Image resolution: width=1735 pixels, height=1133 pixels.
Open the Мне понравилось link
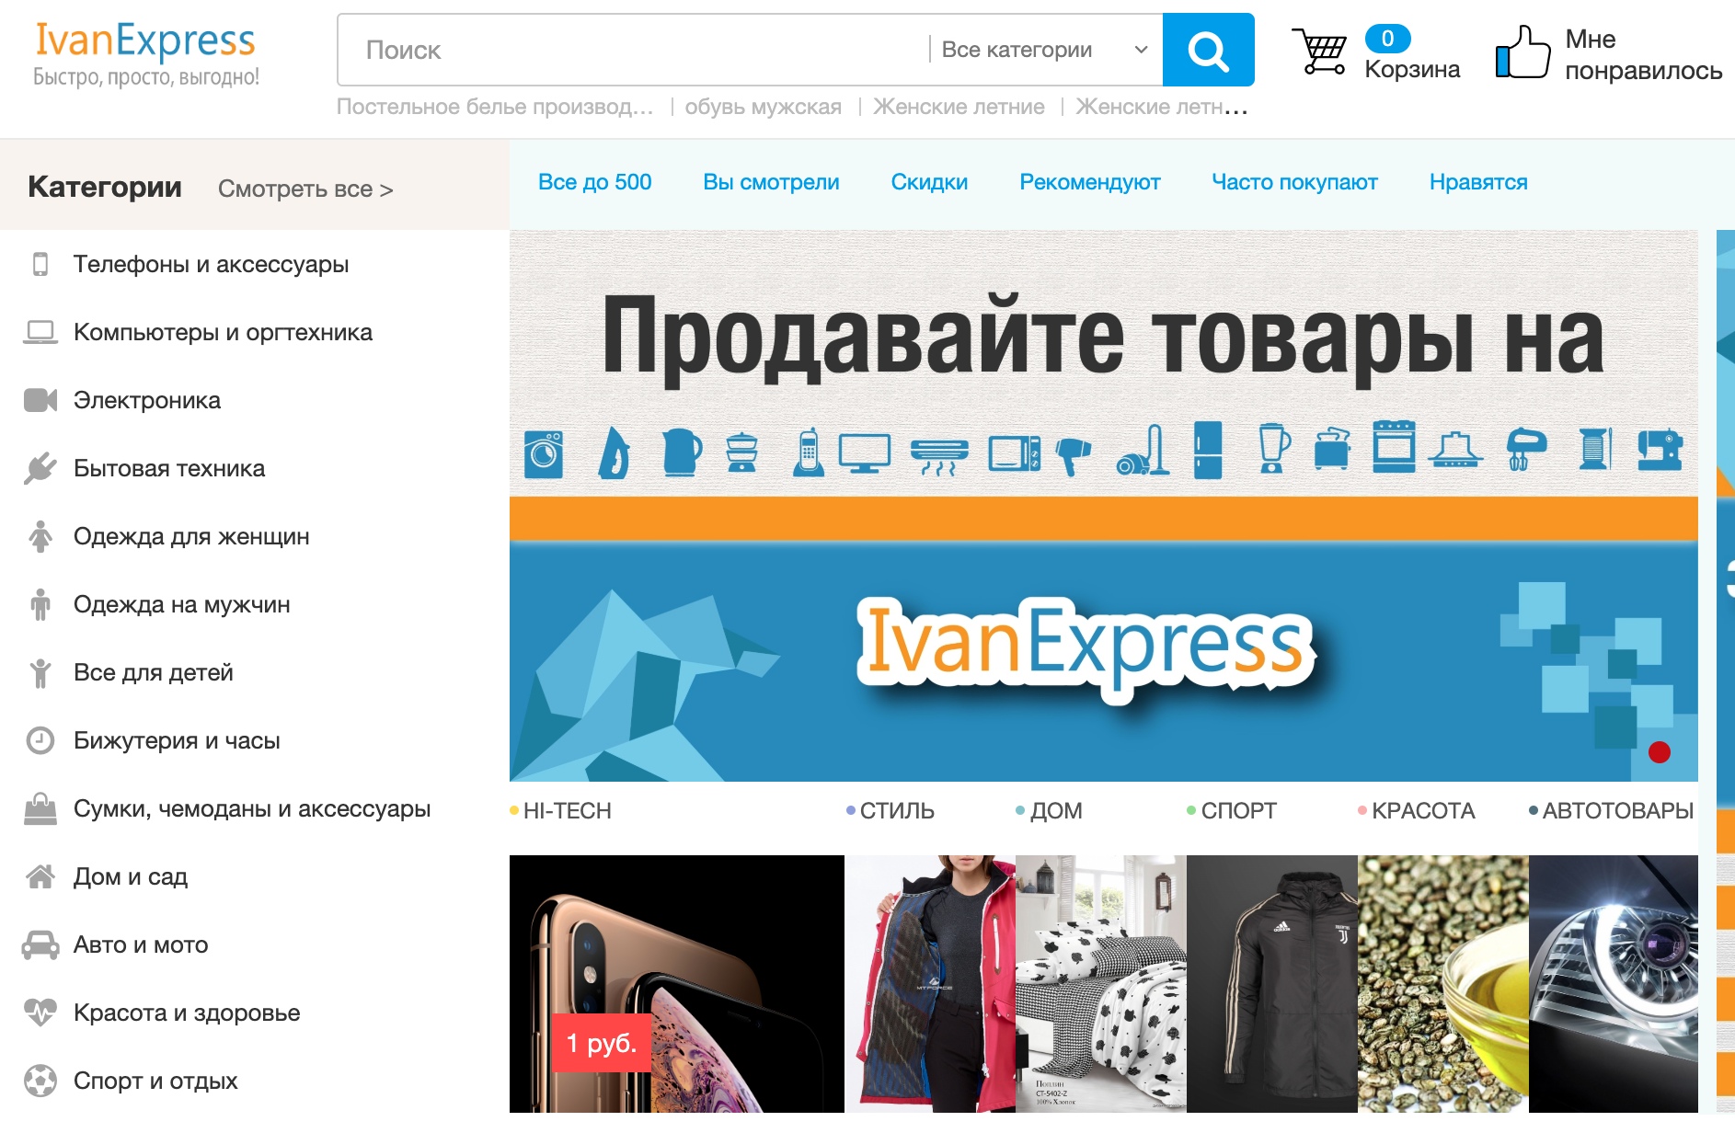point(1643,54)
